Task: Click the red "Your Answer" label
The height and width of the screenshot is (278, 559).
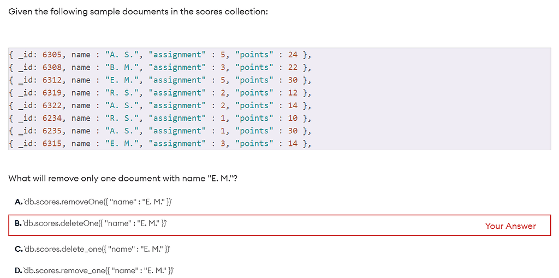Action: [x=510, y=226]
